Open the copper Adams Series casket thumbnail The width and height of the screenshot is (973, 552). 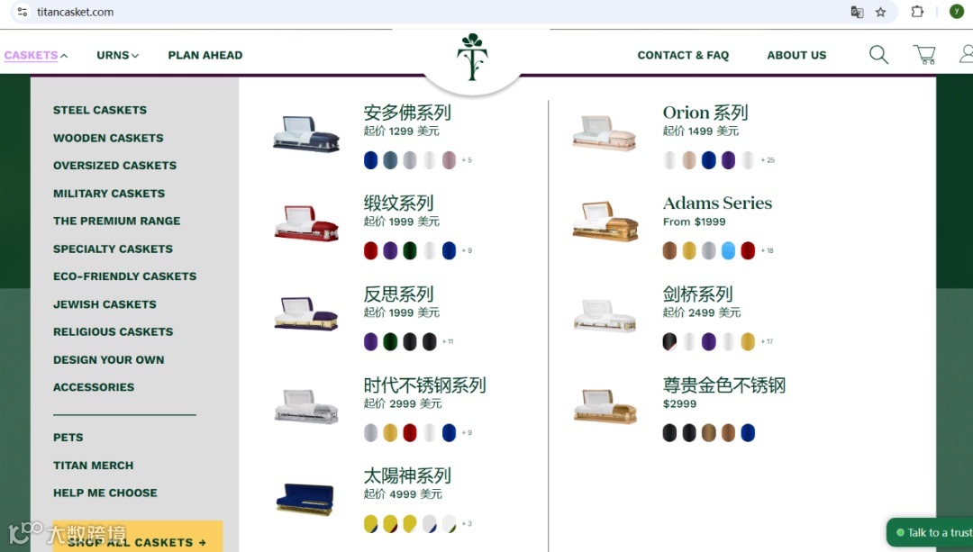605,221
